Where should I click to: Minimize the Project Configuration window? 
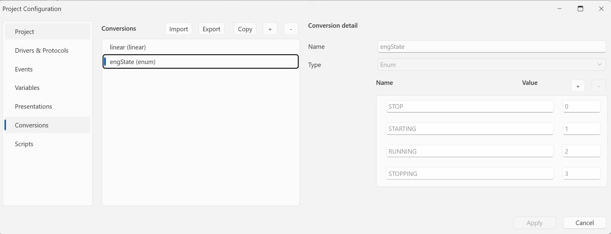(x=559, y=9)
